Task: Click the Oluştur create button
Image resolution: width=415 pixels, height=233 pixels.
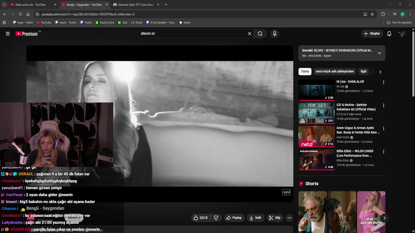Action: pyautogui.click(x=372, y=34)
